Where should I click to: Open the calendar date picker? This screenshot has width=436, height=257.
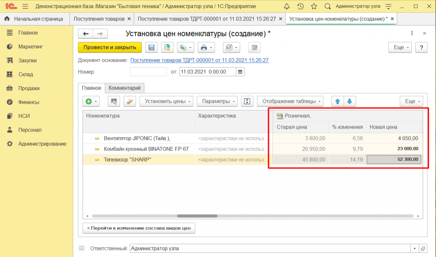click(241, 72)
